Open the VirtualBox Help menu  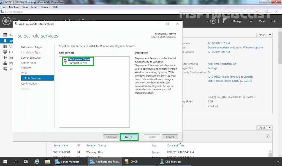click(56, 7)
